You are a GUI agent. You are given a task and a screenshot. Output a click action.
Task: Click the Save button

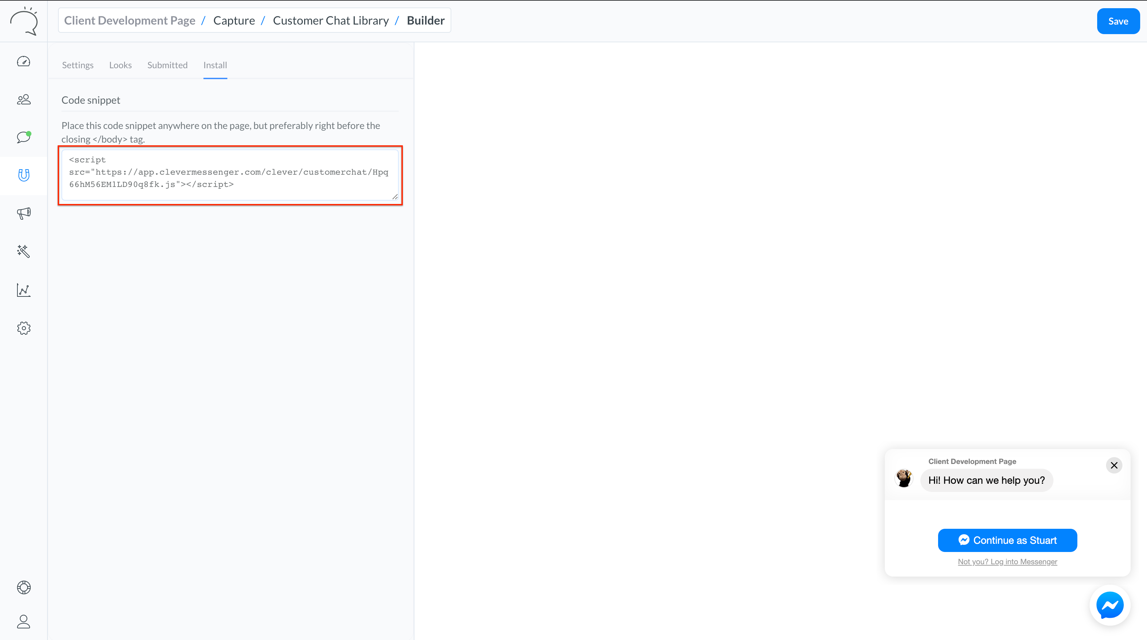click(1118, 21)
